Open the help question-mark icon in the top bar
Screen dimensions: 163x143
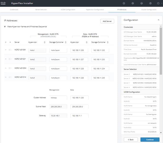141,3
